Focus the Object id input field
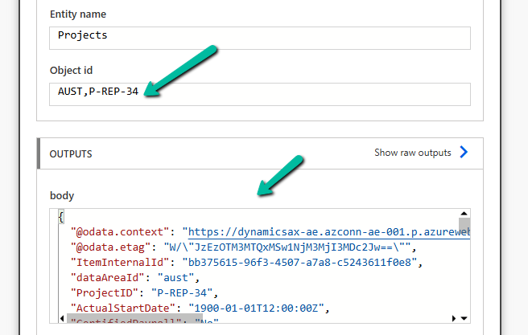Viewport: 528px width, 335px height. pyautogui.click(x=259, y=91)
